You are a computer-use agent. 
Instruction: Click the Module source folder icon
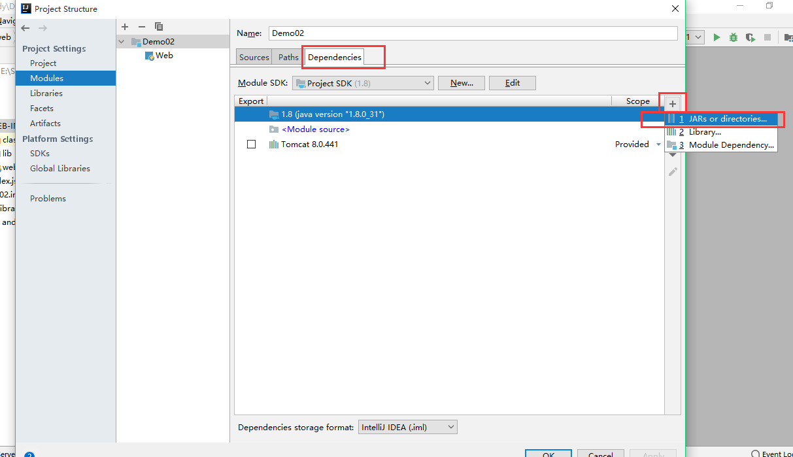pos(274,129)
